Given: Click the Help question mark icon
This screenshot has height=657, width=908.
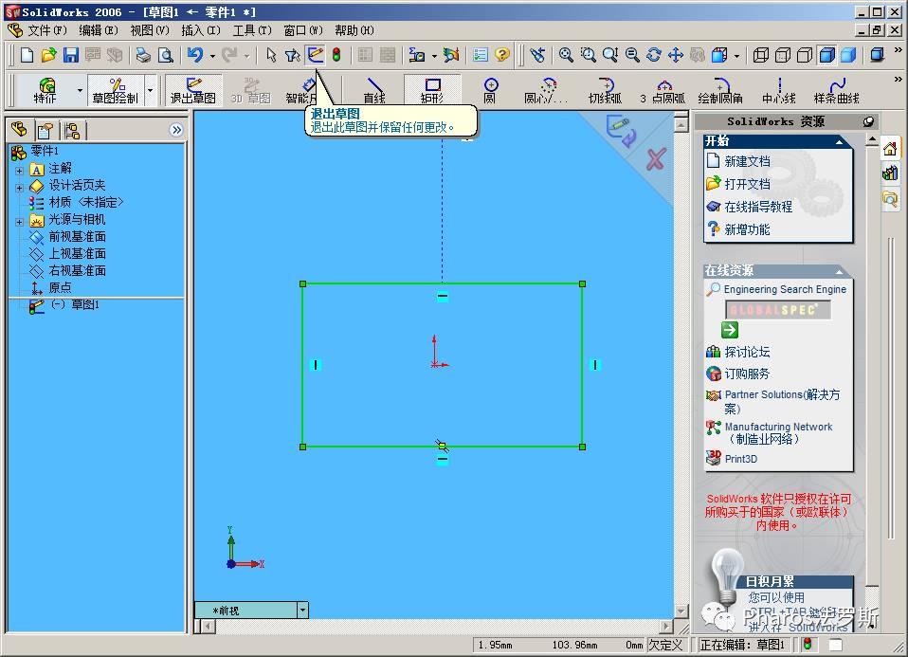Looking at the screenshot, I should click(502, 55).
